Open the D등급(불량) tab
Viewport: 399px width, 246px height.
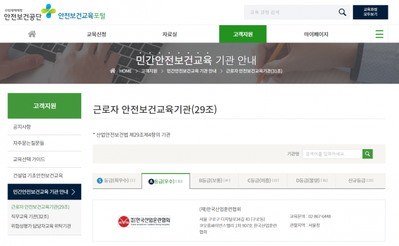(311, 180)
